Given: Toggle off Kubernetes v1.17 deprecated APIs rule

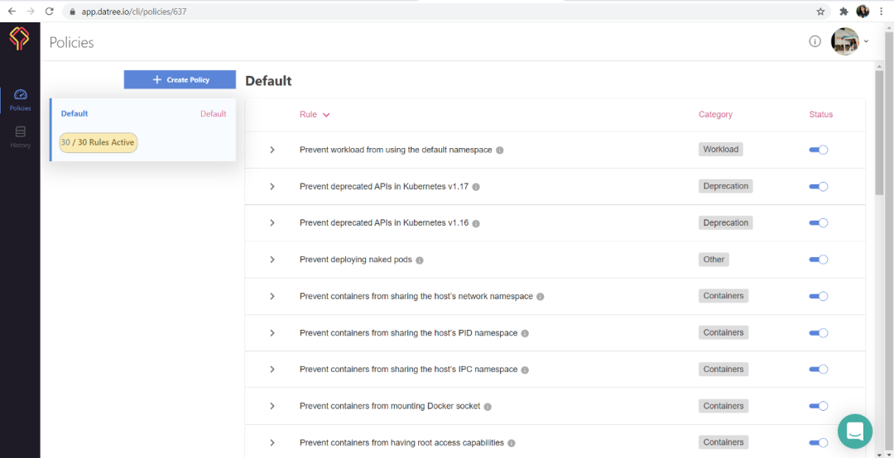Looking at the screenshot, I should pos(818,186).
